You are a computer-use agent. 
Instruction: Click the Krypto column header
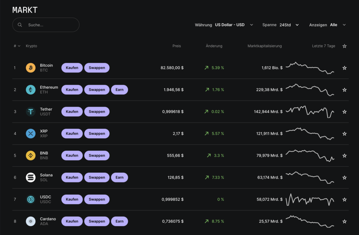pyautogui.click(x=31, y=46)
